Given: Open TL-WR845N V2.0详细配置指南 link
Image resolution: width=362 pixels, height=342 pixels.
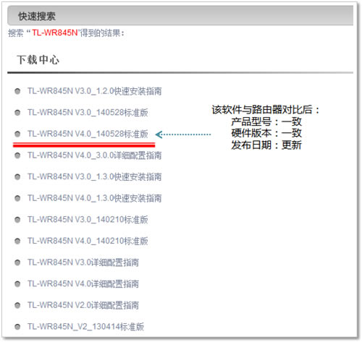Looking at the screenshot, I should (83, 305).
